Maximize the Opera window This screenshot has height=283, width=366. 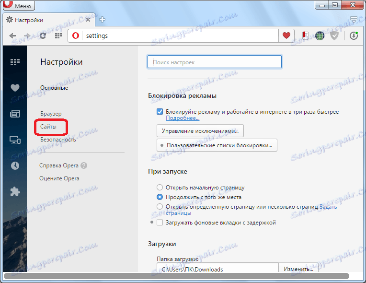tap(335, 5)
